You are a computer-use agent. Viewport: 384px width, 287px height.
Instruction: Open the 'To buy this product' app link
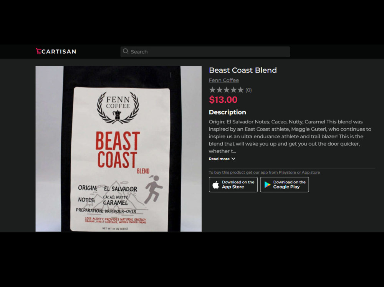[264, 172]
